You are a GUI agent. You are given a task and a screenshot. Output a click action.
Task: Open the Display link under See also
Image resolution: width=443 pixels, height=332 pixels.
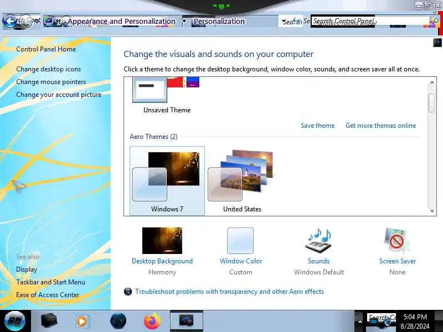27,269
